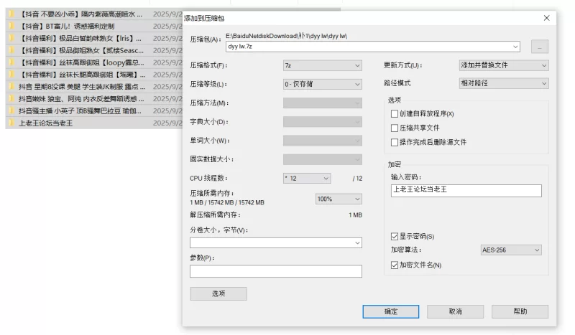Click the disabled 压缩方法 dropdown

click(x=322, y=103)
